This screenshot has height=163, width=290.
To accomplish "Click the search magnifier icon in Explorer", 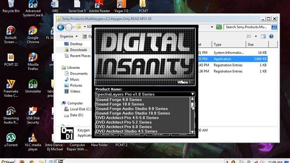I will click(x=274, y=27).
